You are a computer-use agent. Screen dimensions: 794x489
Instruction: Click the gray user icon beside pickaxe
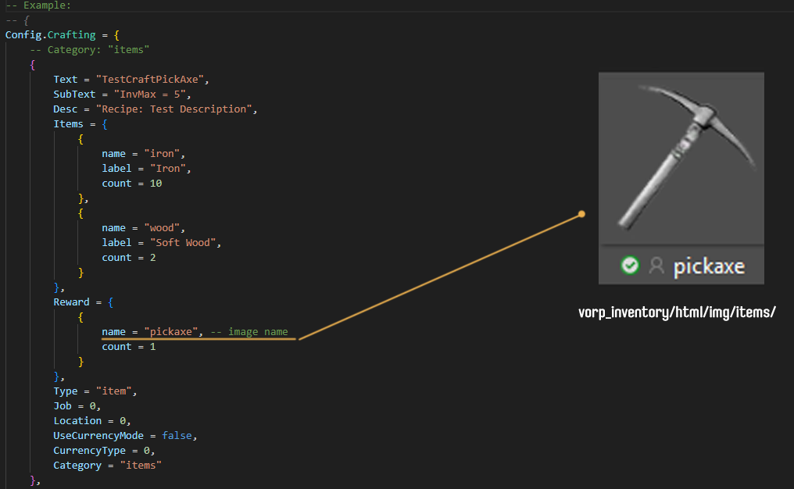(x=656, y=266)
